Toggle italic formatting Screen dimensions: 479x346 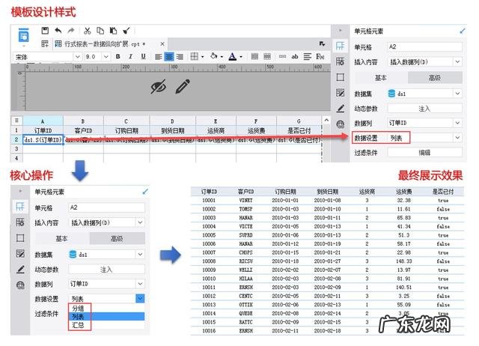click(x=130, y=57)
